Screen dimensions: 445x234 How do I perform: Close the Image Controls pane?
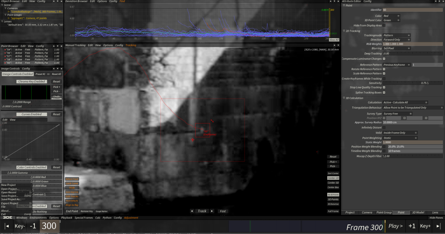coord(61,68)
